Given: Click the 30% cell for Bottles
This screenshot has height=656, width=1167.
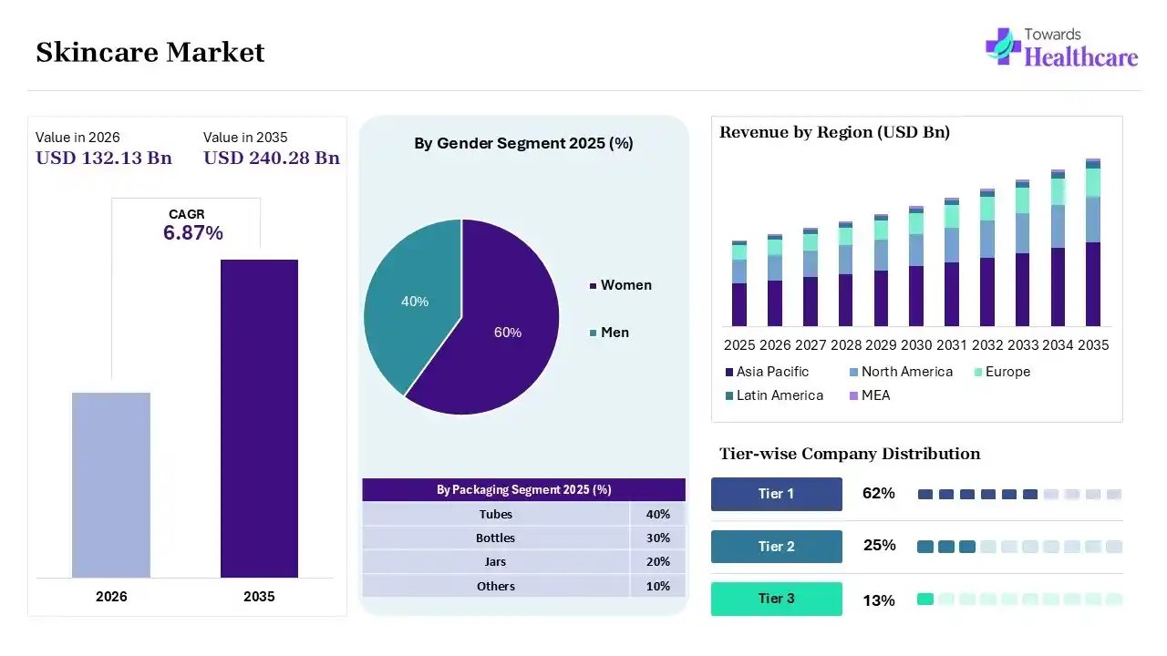Looking at the screenshot, I should tap(658, 538).
